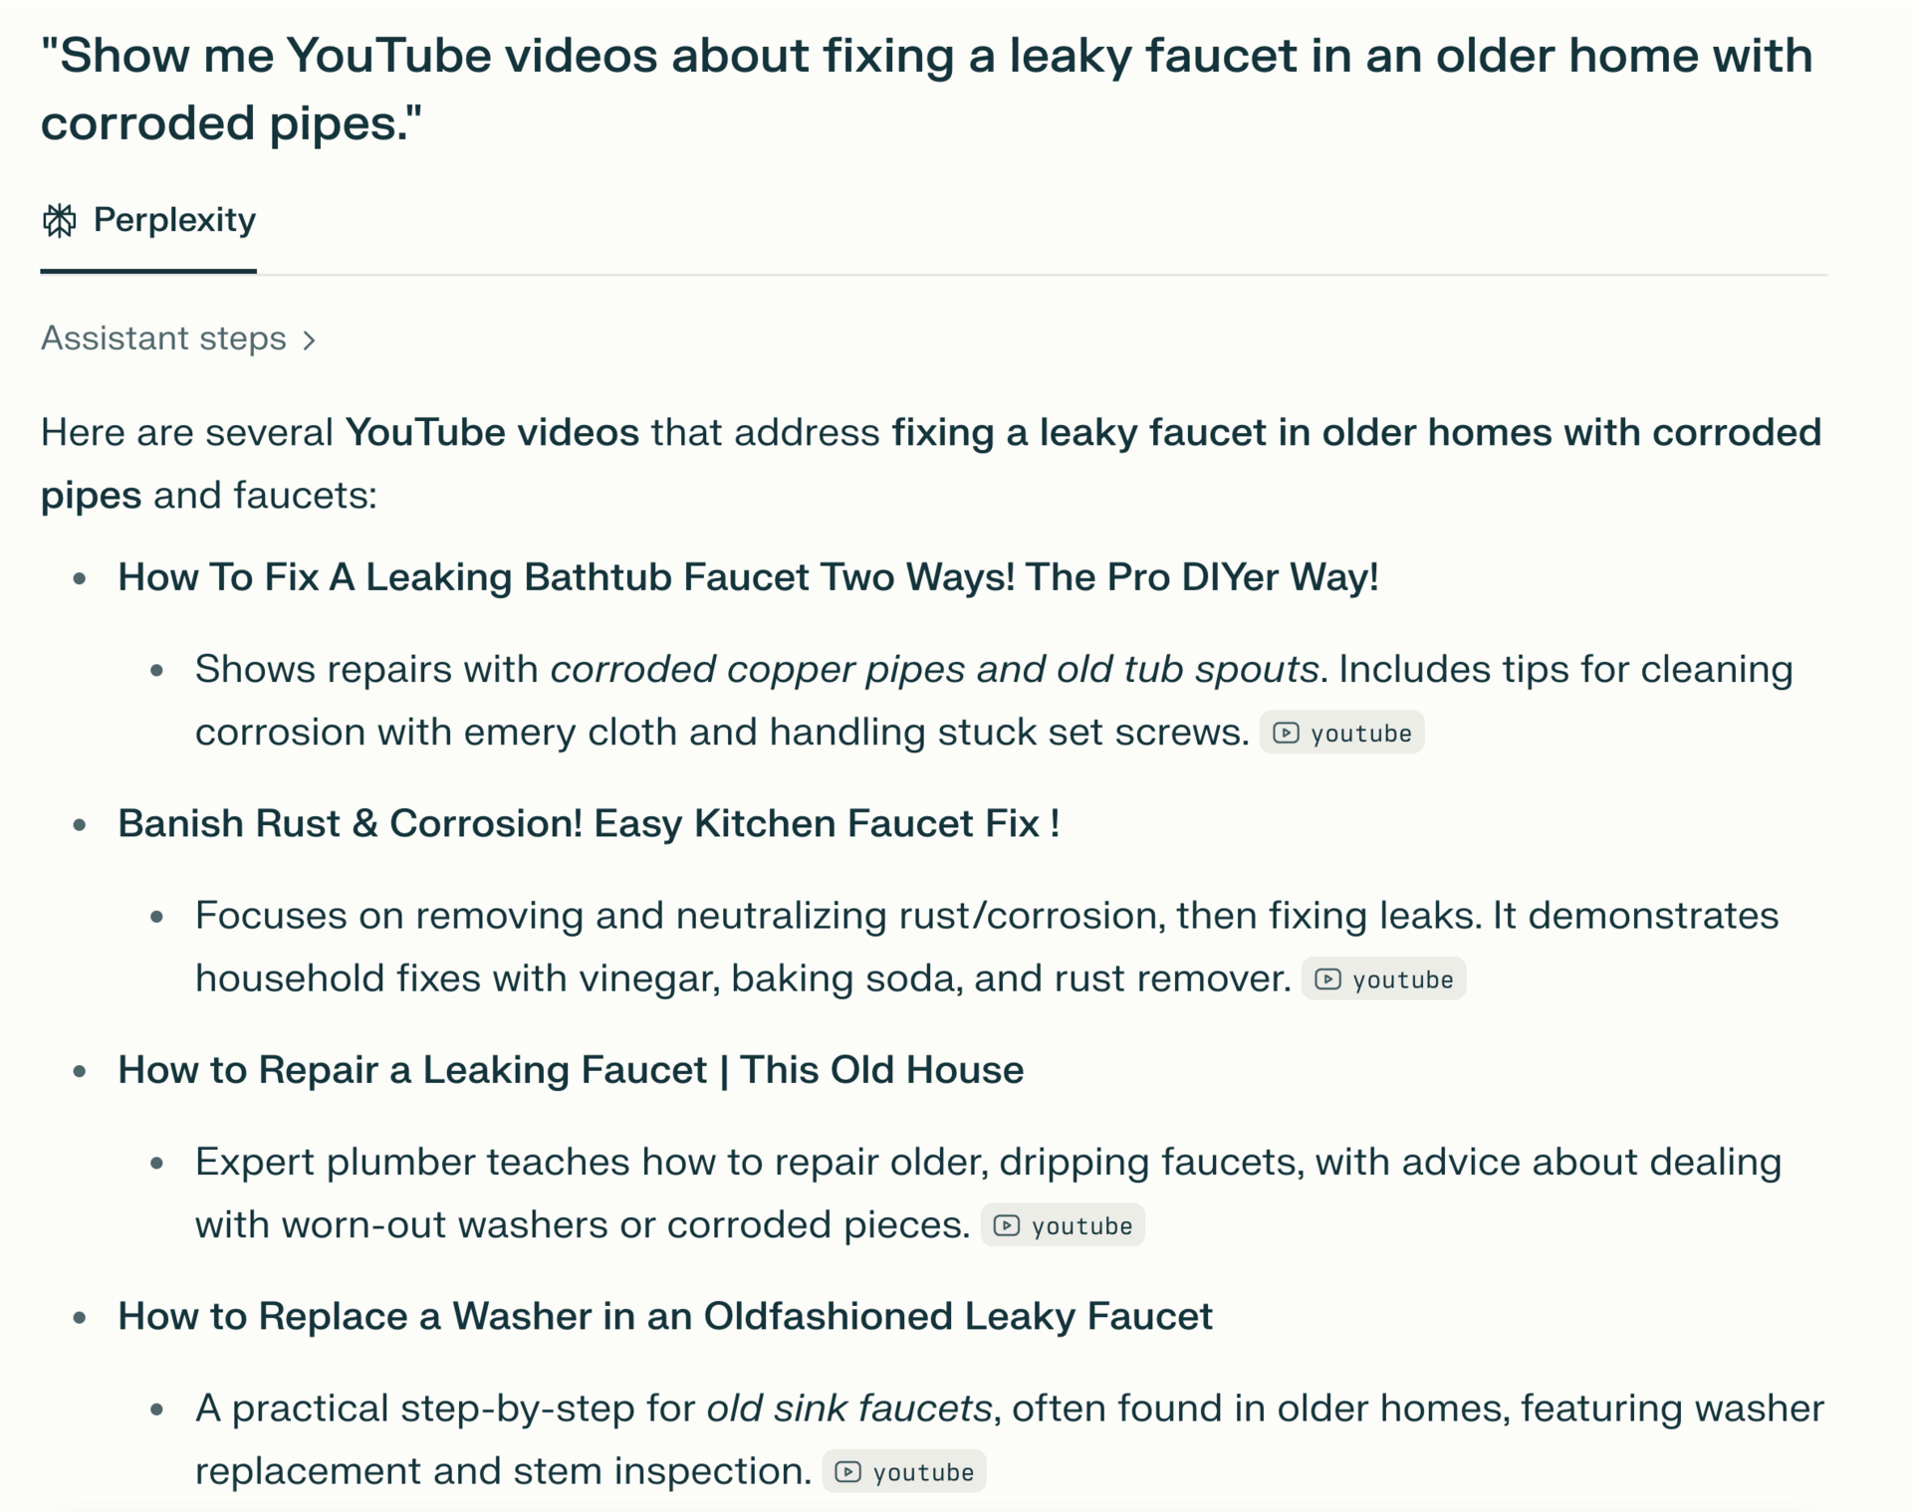Click 'How to Repair a Leaking Faucet' title
The width and height of the screenshot is (1912, 1512).
pyautogui.click(x=571, y=1070)
